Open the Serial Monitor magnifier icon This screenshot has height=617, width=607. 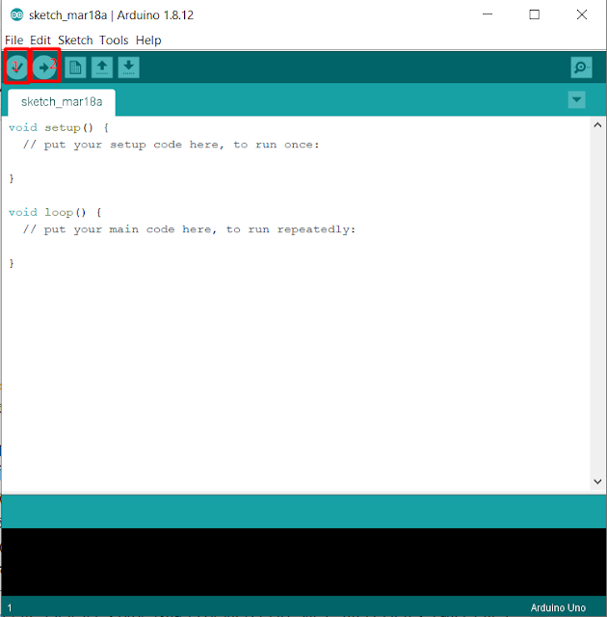581,67
